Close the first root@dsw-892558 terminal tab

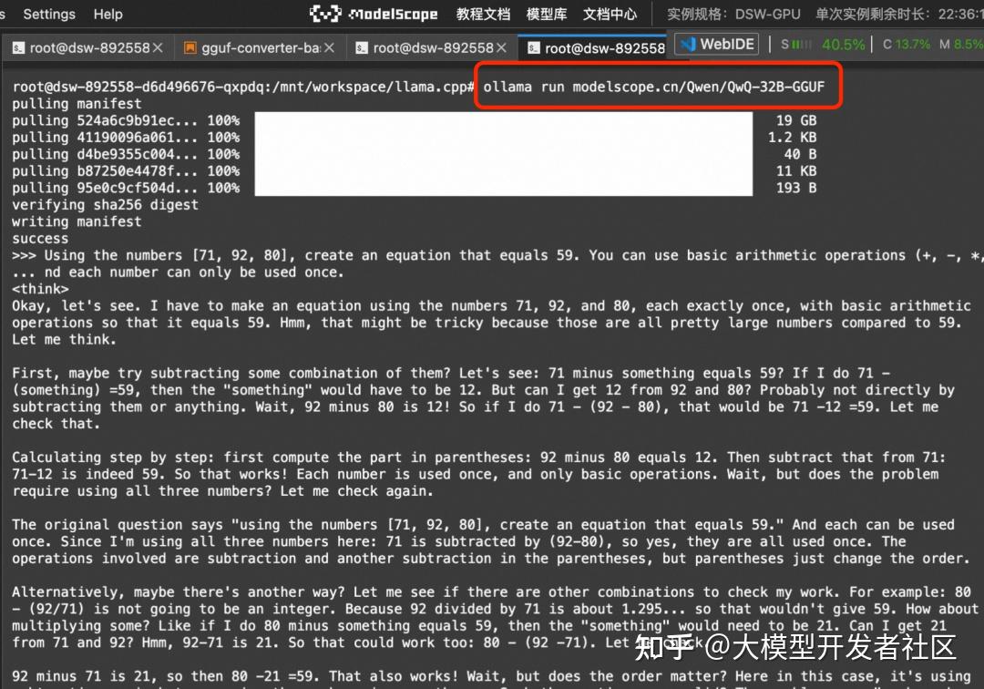click(159, 47)
